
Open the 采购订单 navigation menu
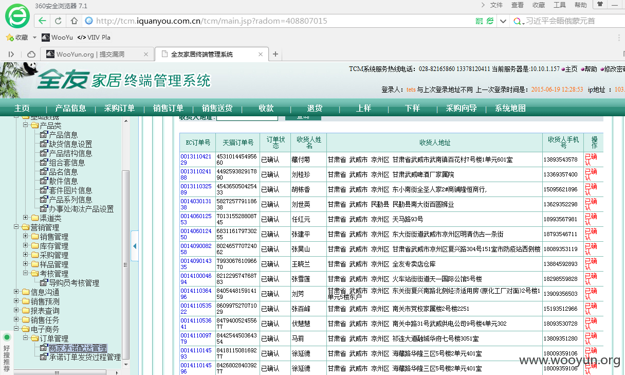point(119,108)
